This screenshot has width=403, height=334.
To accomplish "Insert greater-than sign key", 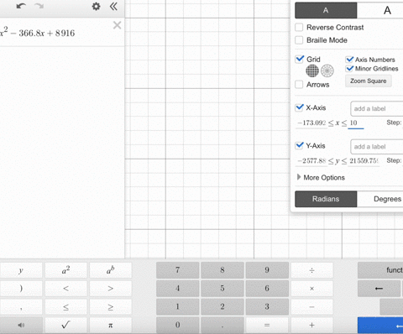I will (x=111, y=289).
